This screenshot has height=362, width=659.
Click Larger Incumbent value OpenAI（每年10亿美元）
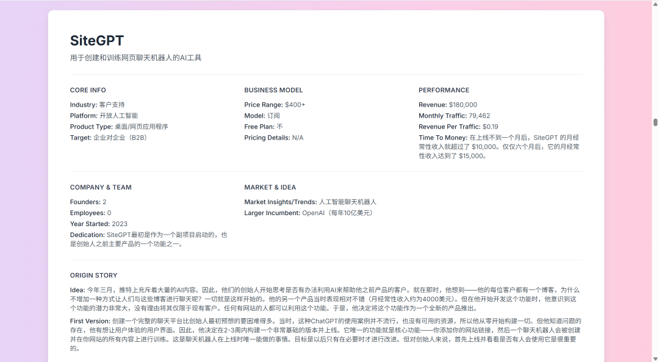[x=338, y=213]
